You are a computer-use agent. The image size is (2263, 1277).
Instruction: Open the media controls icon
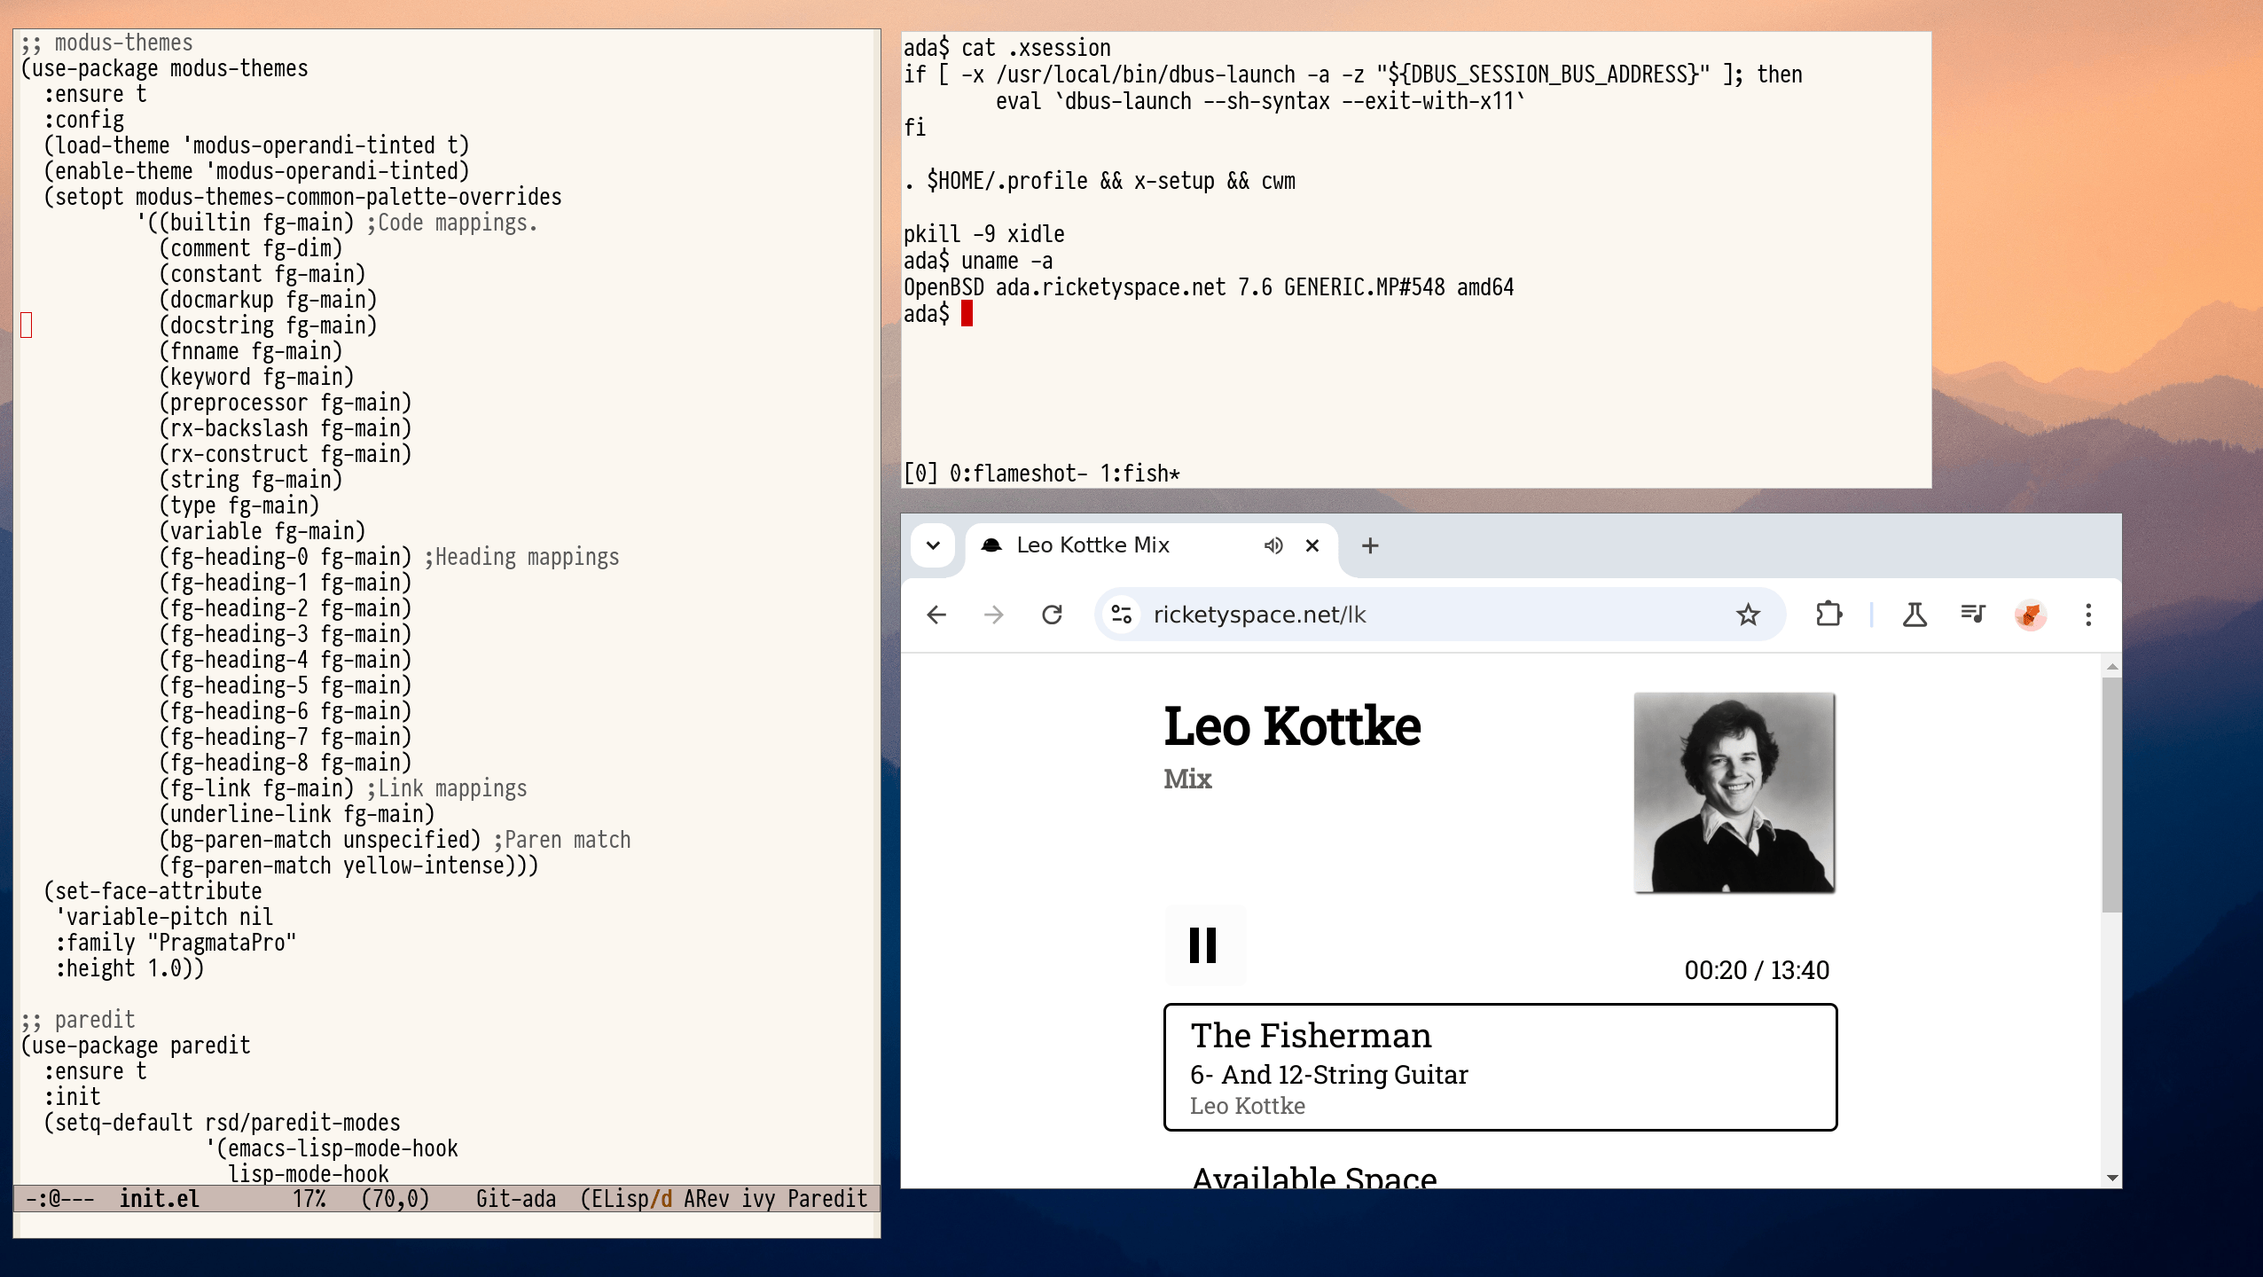(1973, 614)
